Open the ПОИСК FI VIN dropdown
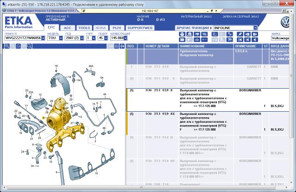This screenshot has width=296, height=192. pyautogui.click(x=43, y=38)
